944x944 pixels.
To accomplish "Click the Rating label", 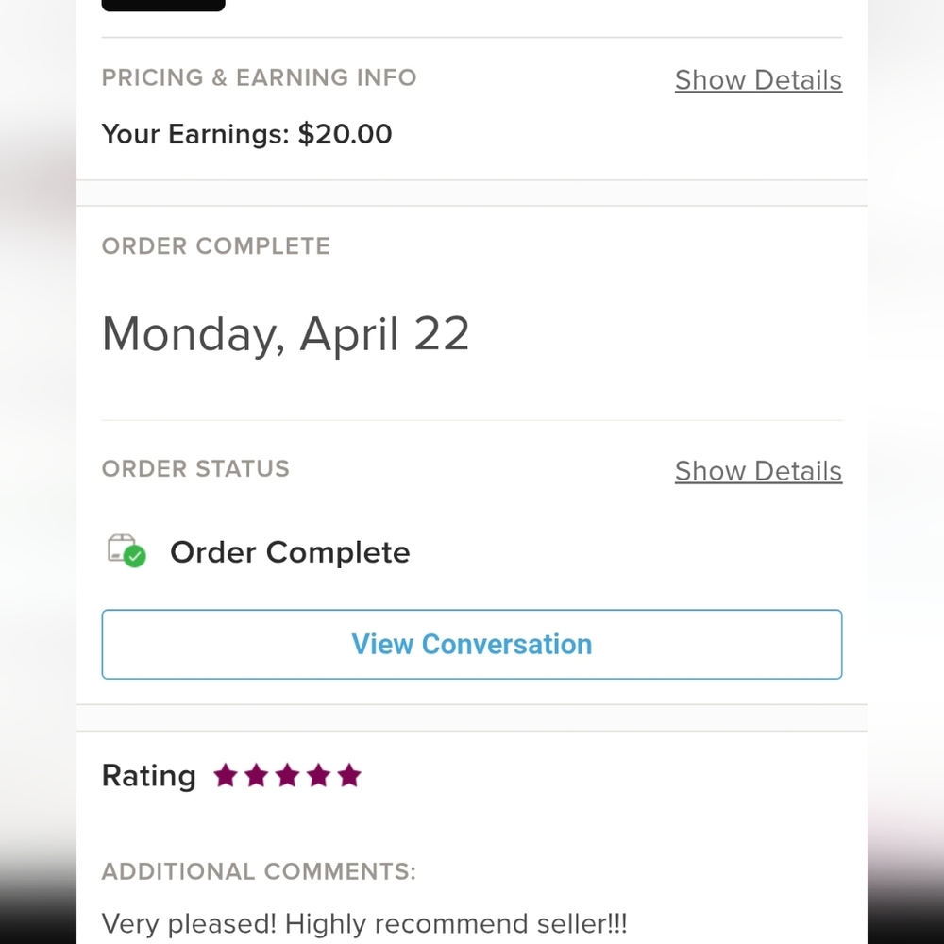I will 149,775.
